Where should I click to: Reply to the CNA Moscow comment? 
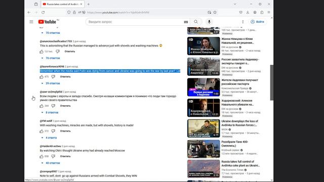pyautogui.click(x=65, y=156)
